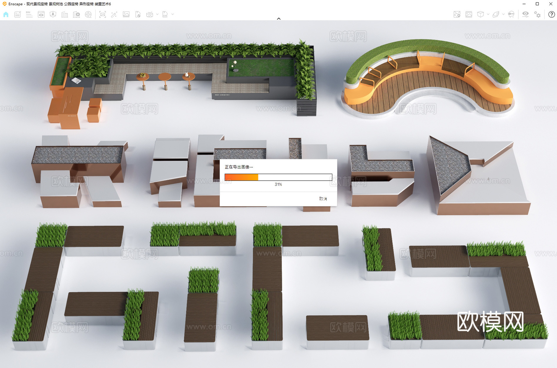Click the 正在导出图像 dialog title text
Image resolution: width=557 pixels, height=368 pixels.
click(239, 167)
